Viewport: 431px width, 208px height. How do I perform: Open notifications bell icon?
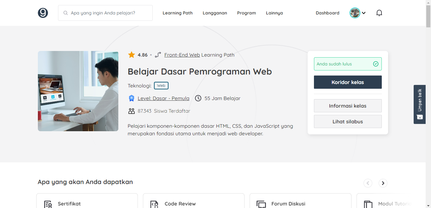379,13
